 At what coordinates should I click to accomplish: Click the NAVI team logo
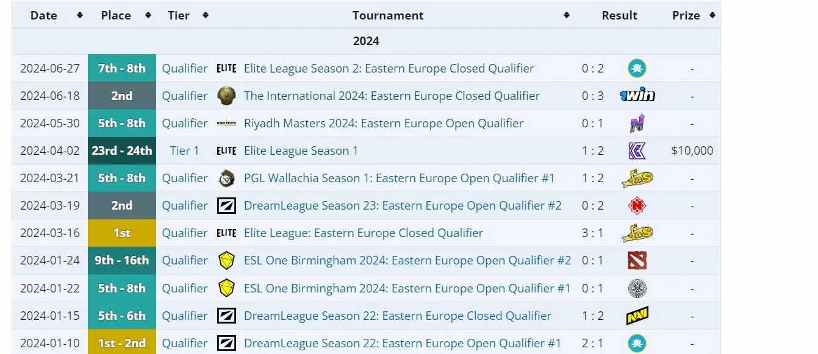637,316
